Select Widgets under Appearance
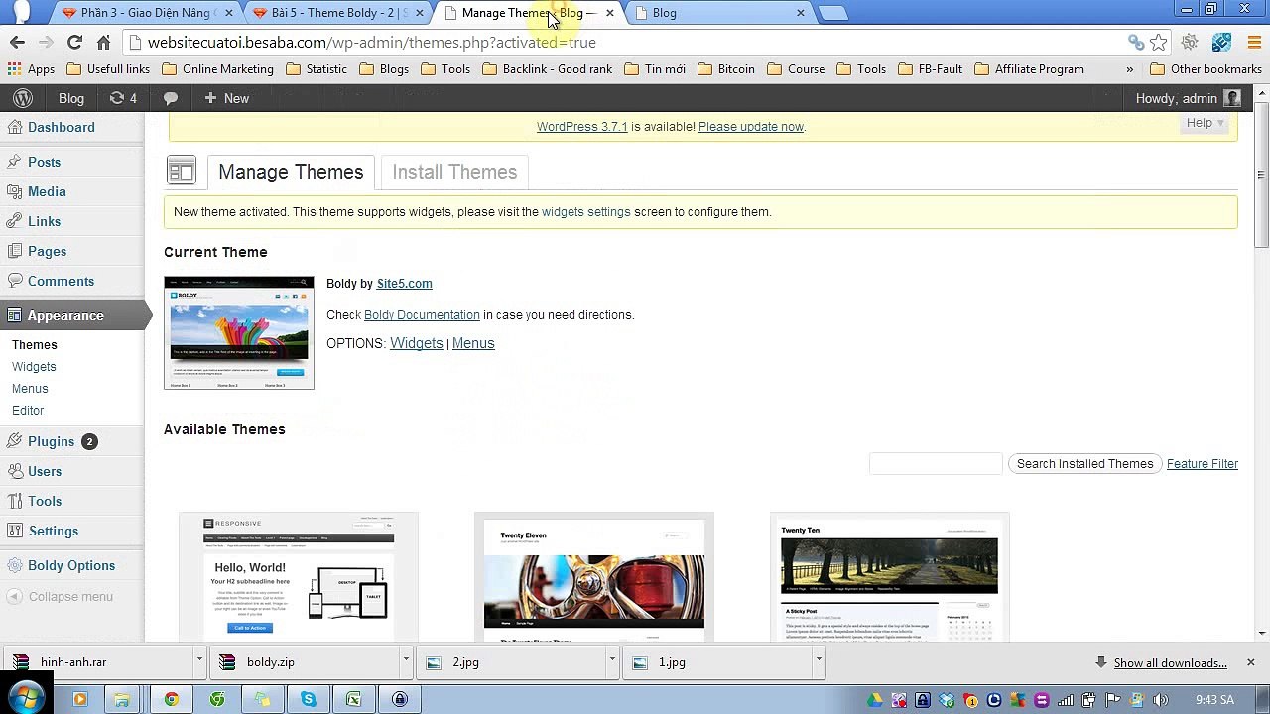Screen dimensions: 1270x714 tap(34, 367)
